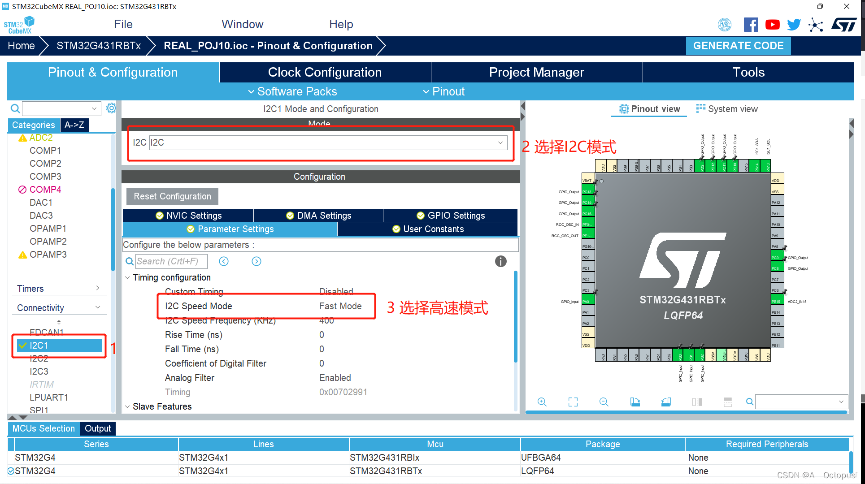865x484 pixels.
Task: Click Search parameters input field
Action: (x=170, y=261)
